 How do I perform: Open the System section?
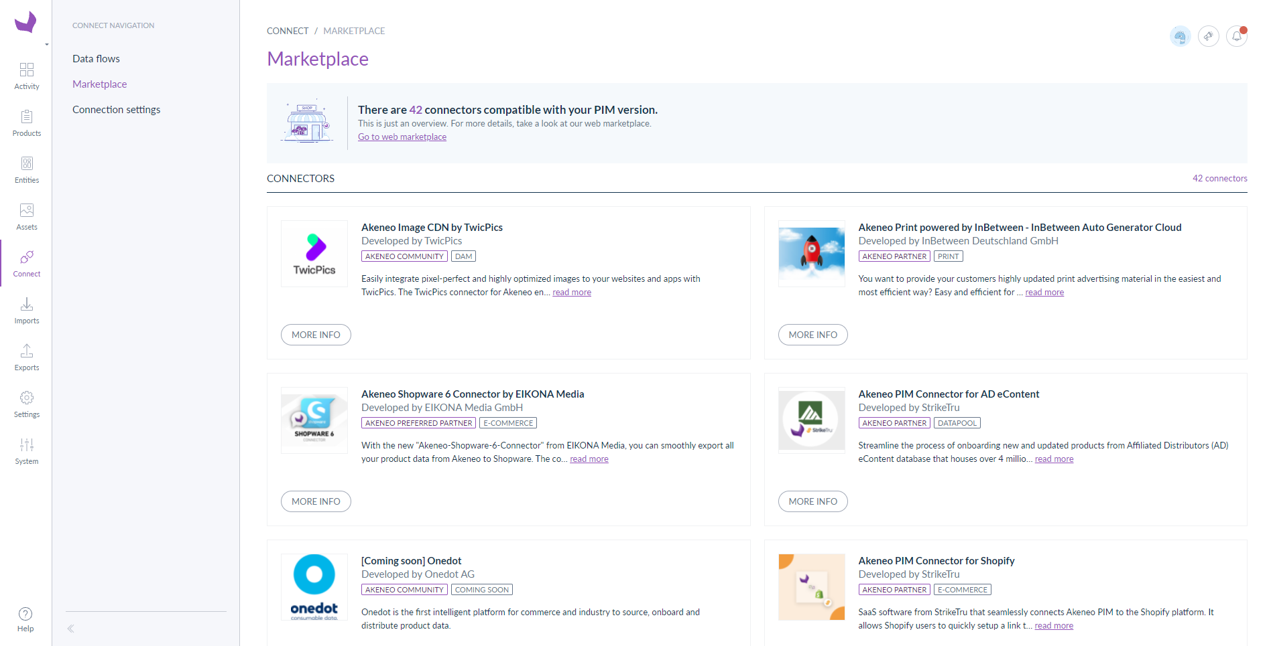[x=27, y=451]
